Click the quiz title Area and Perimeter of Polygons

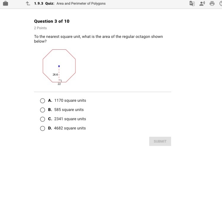point(81,4)
